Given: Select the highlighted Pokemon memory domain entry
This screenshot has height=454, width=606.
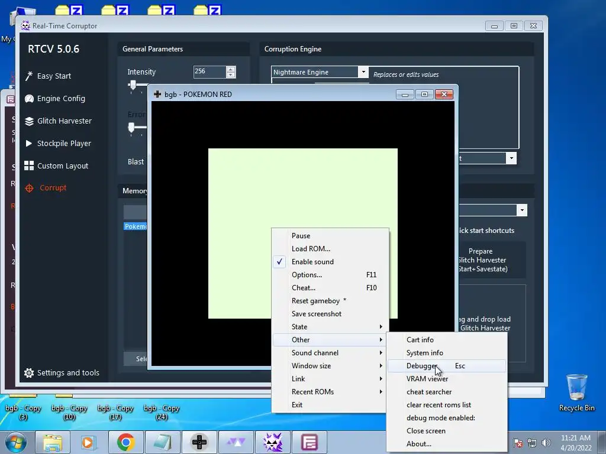Looking at the screenshot, I should click(136, 226).
